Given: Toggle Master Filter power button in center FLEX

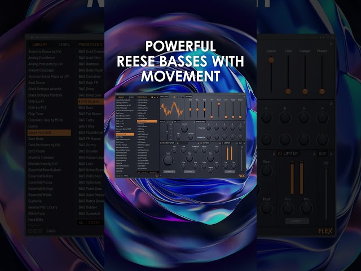Looking at the screenshot, I should click(161, 143).
